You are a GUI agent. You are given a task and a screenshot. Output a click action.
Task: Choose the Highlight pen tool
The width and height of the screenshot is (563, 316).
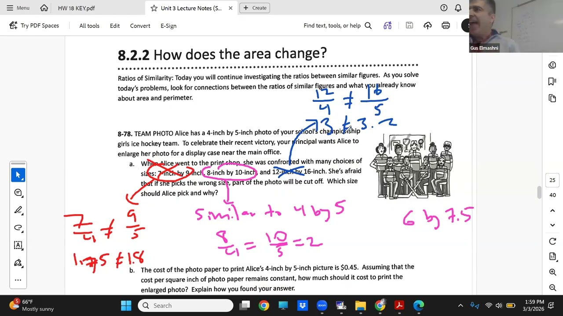18,210
